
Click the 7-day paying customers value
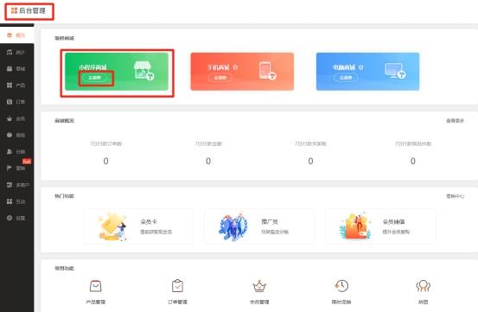pyautogui.click(x=310, y=161)
